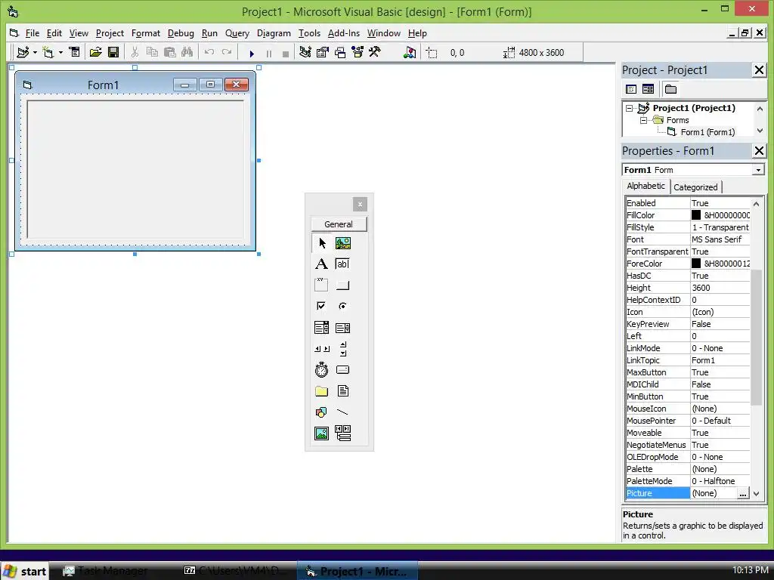Screen dimensions: 774x580
Task: Click the Save Project disk icon
Action: pyautogui.click(x=113, y=52)
